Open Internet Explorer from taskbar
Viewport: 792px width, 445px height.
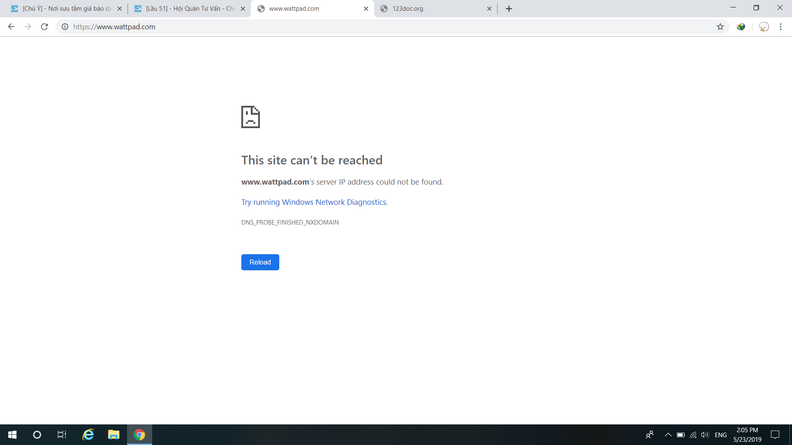pos(88,435)
